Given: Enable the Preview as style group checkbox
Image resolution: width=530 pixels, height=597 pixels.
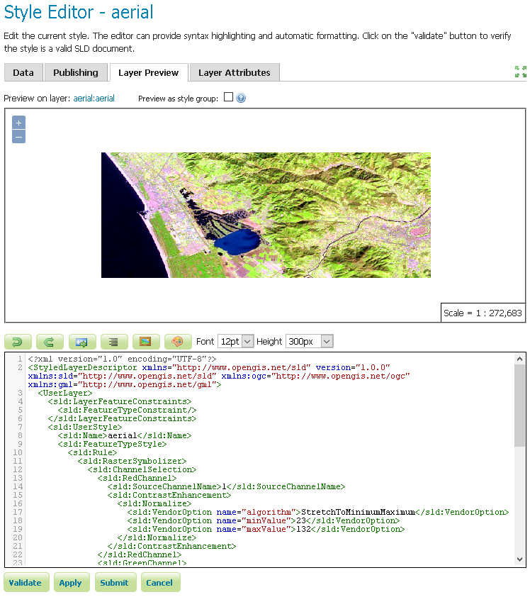Looking at the screenshot, I should [x=228, y=98].
